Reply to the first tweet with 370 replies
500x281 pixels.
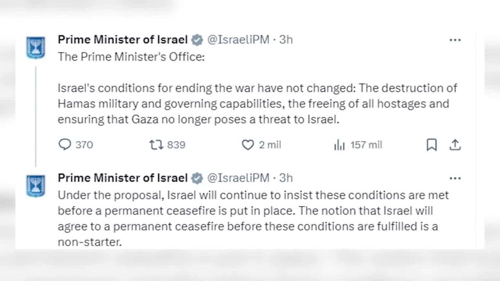tap(65, 145)
